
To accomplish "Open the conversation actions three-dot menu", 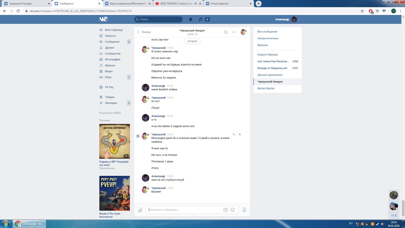I will 234,32.
